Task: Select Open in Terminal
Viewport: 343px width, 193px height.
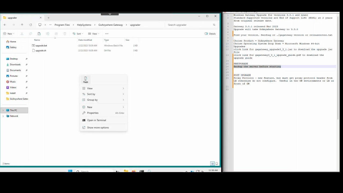Action: point(103,120)
